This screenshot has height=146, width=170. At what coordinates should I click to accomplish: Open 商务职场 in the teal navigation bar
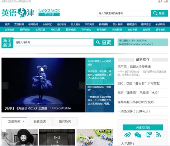[x=117, y=29]
